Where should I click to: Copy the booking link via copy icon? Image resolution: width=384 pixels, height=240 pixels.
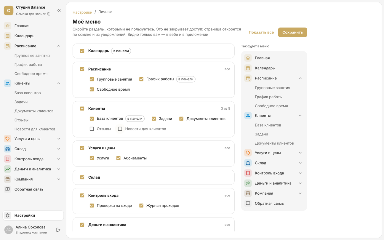click(49, 14)
